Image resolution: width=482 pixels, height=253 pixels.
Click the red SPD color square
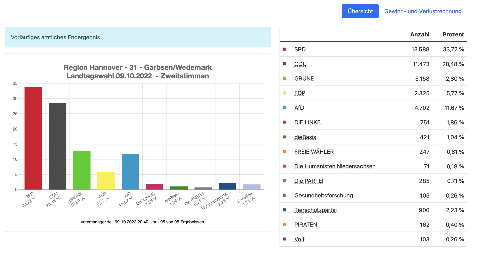[284, 49]
